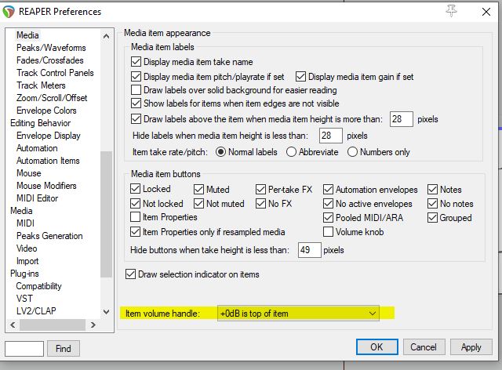
Task: Click the Cancel button
Action: (x=424, y=347)
